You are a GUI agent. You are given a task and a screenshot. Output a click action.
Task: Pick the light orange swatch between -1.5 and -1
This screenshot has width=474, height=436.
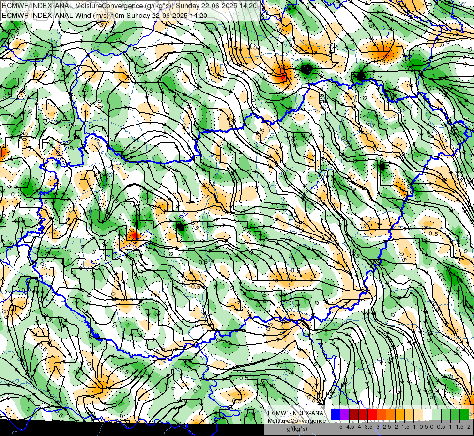(409, 415)
